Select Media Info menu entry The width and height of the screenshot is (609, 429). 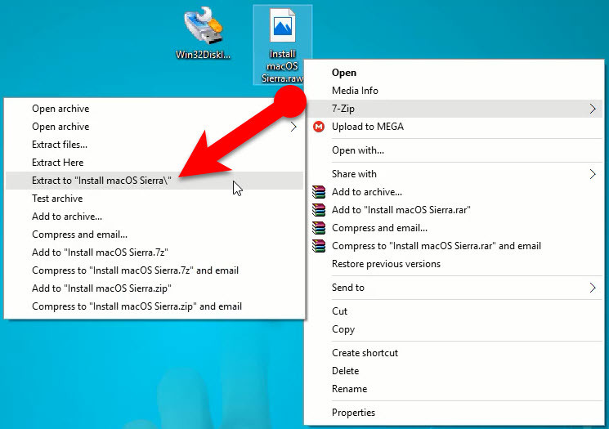[454, 91]
